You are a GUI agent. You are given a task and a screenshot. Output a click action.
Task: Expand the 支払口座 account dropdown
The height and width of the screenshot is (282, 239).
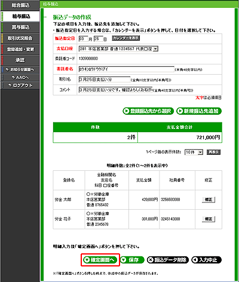155,49
